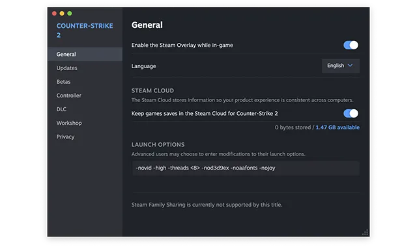Click the LAUNCH OPTIONS section heading
Viewport: 417px width, 247px height.
(158, 144)
